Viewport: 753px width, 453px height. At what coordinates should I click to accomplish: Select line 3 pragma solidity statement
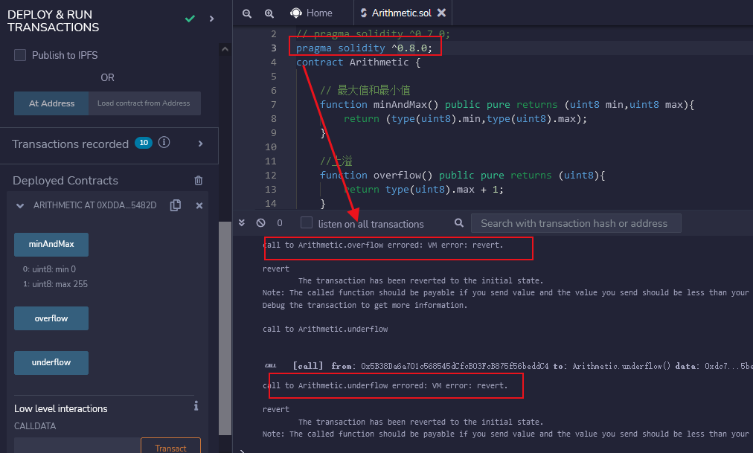point(365,48)
